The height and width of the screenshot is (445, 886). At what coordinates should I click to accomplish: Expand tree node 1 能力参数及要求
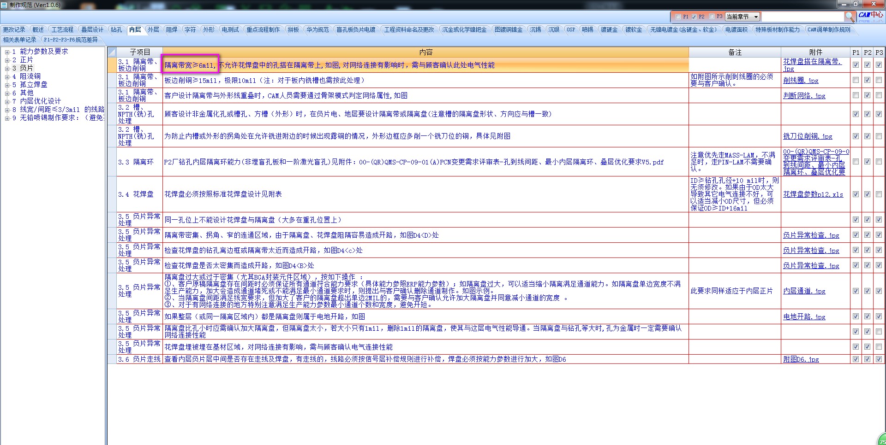pyautogui.click(x=7, y=52)
